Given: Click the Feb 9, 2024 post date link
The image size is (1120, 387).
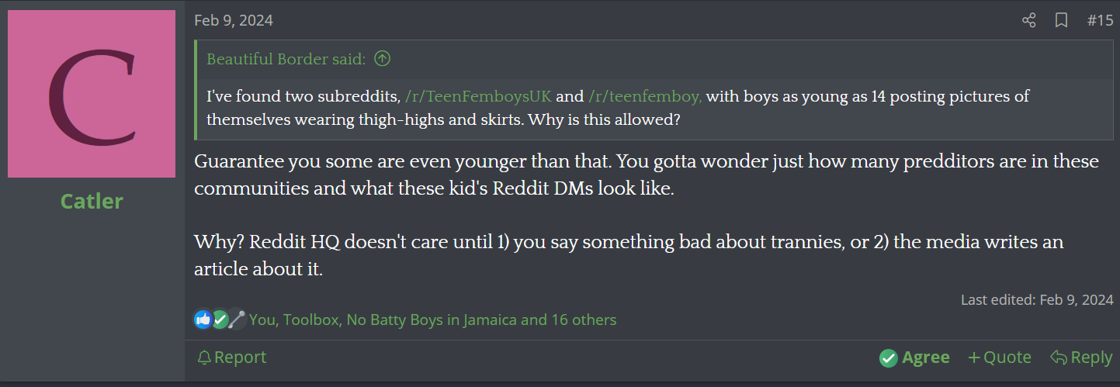Looking at the screenshot, I should pos(234,21).
